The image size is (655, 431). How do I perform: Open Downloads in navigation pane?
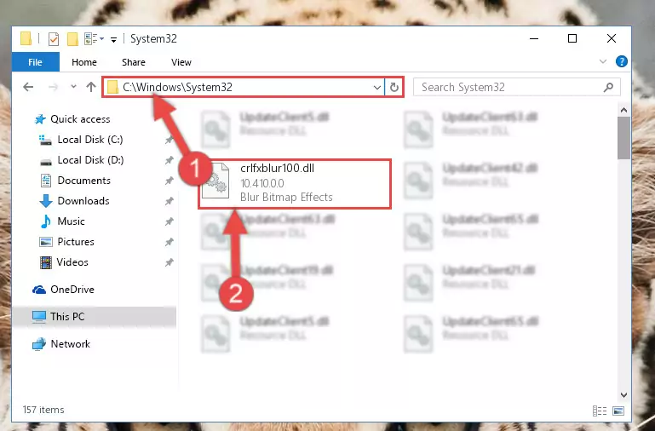[x=75, y=201]
